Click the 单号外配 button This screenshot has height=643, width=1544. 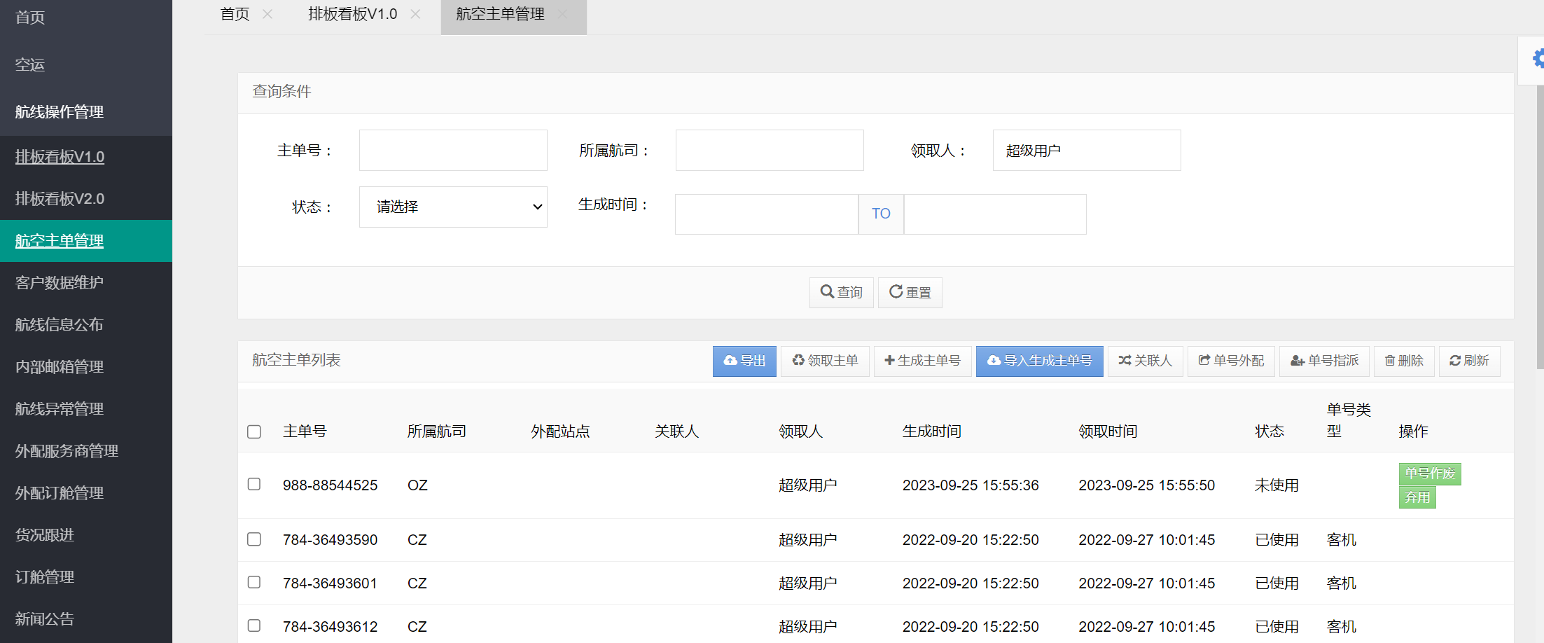click(x=1231, y=361)
